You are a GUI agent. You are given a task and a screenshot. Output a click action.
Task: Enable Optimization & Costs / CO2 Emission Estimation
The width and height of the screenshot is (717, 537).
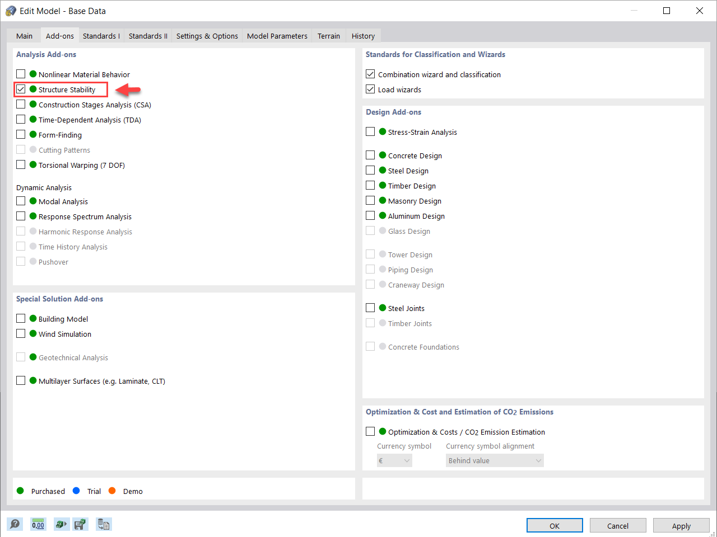click(x=370, y=431)
